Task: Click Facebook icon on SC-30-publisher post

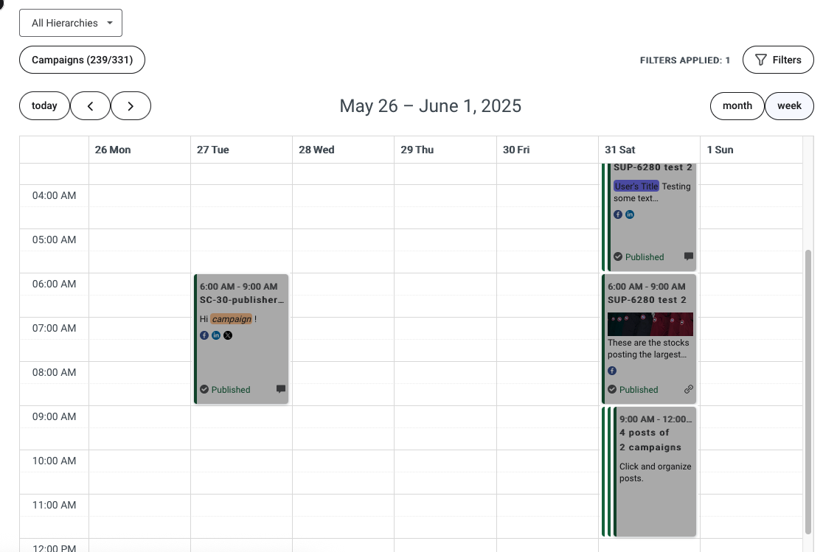Action: tap(204, 335)
